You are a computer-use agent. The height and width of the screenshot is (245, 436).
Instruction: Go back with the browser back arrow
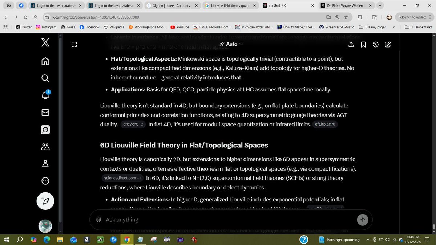coord(6,17)
